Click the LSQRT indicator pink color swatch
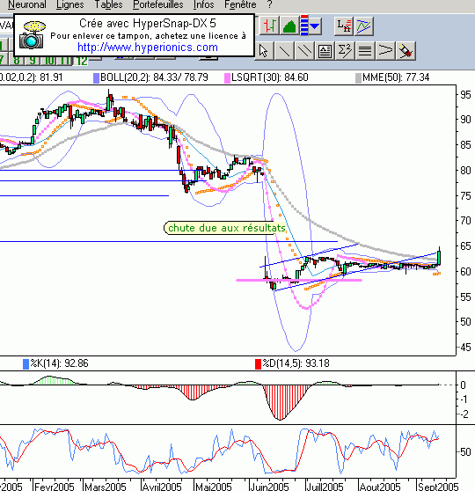 pyautogui.click(x=228, y=78)
